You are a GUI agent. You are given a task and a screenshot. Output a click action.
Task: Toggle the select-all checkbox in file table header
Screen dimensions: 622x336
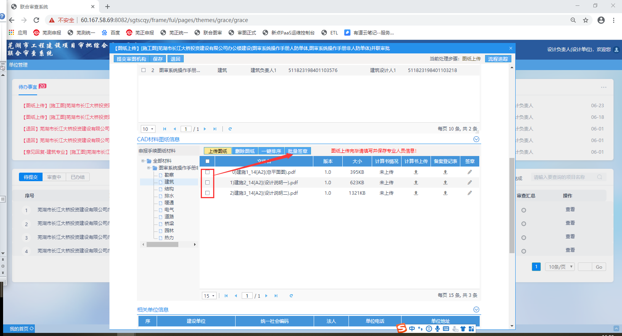click(x=208, y=161)
